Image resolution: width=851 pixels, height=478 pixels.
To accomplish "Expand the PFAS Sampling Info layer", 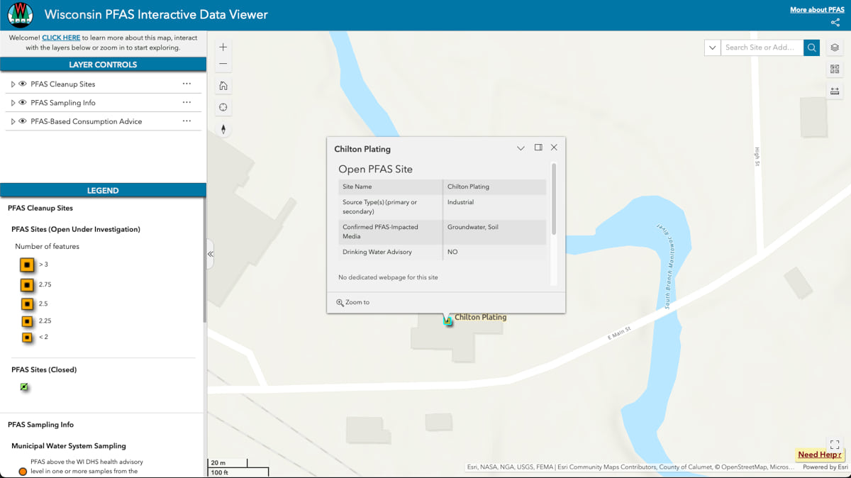I will pyautogui.click(x=13, y=103).
